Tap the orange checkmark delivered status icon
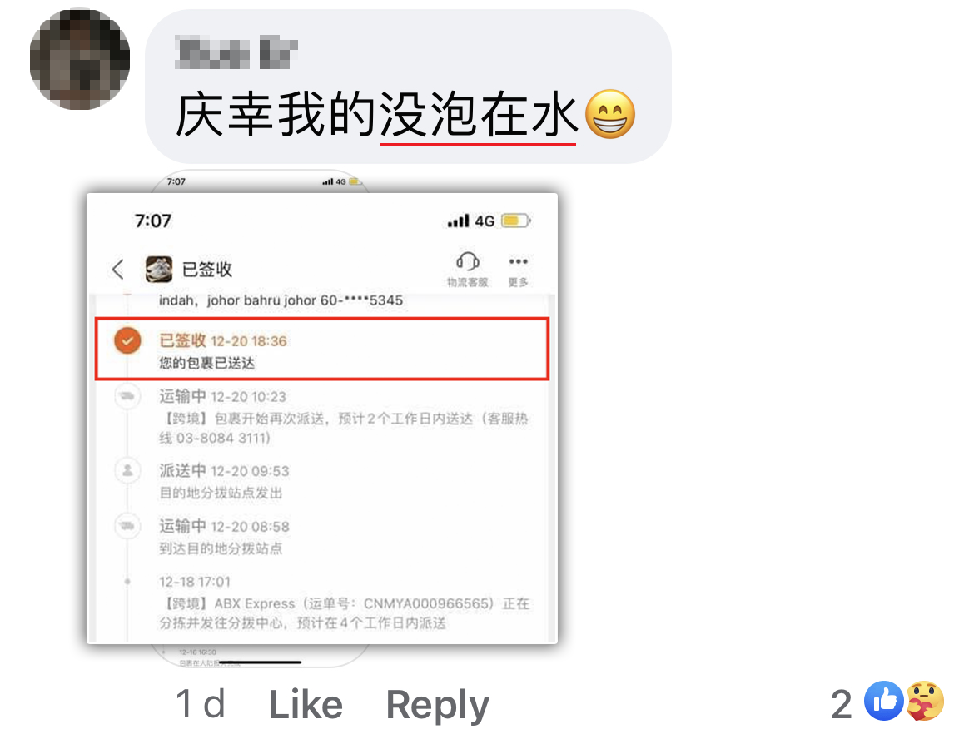 coord(127,341)
